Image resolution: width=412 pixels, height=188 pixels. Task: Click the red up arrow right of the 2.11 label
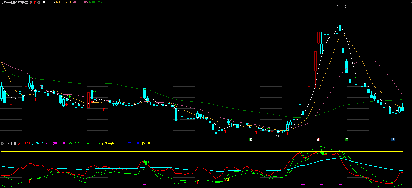point(287,133)
